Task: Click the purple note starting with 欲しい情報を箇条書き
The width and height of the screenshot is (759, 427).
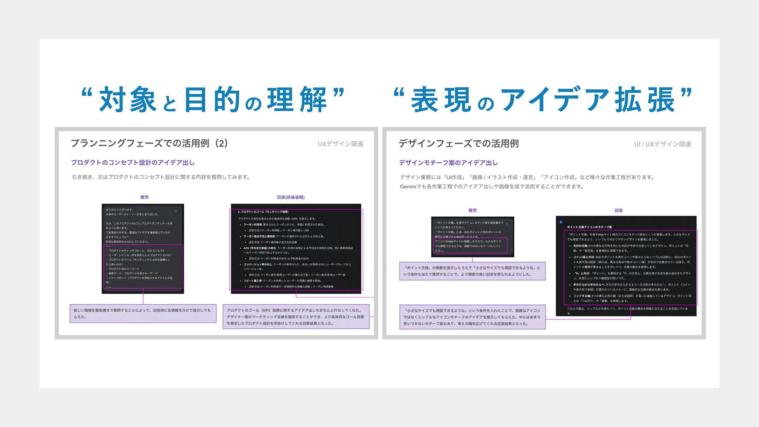Action: point(143,314)
